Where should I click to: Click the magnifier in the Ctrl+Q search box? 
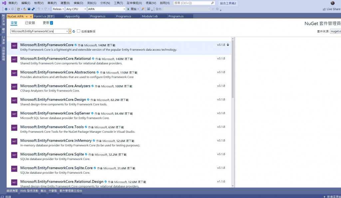point(212,3)
